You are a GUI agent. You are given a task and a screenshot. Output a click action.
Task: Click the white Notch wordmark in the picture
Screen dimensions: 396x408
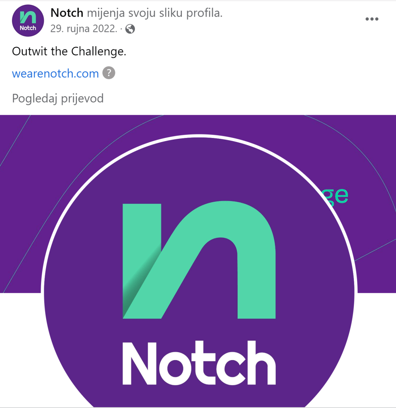pyautogui.click(x=199, y=363)
